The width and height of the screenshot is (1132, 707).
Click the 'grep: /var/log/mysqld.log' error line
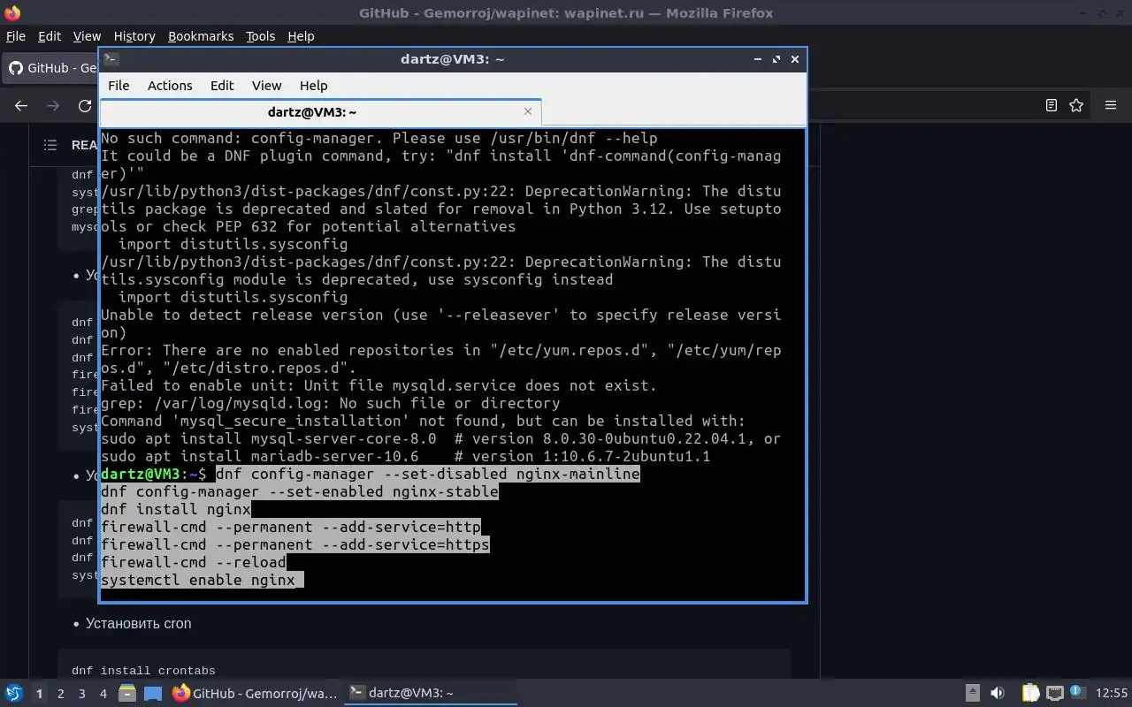click(x=330, y=403)
